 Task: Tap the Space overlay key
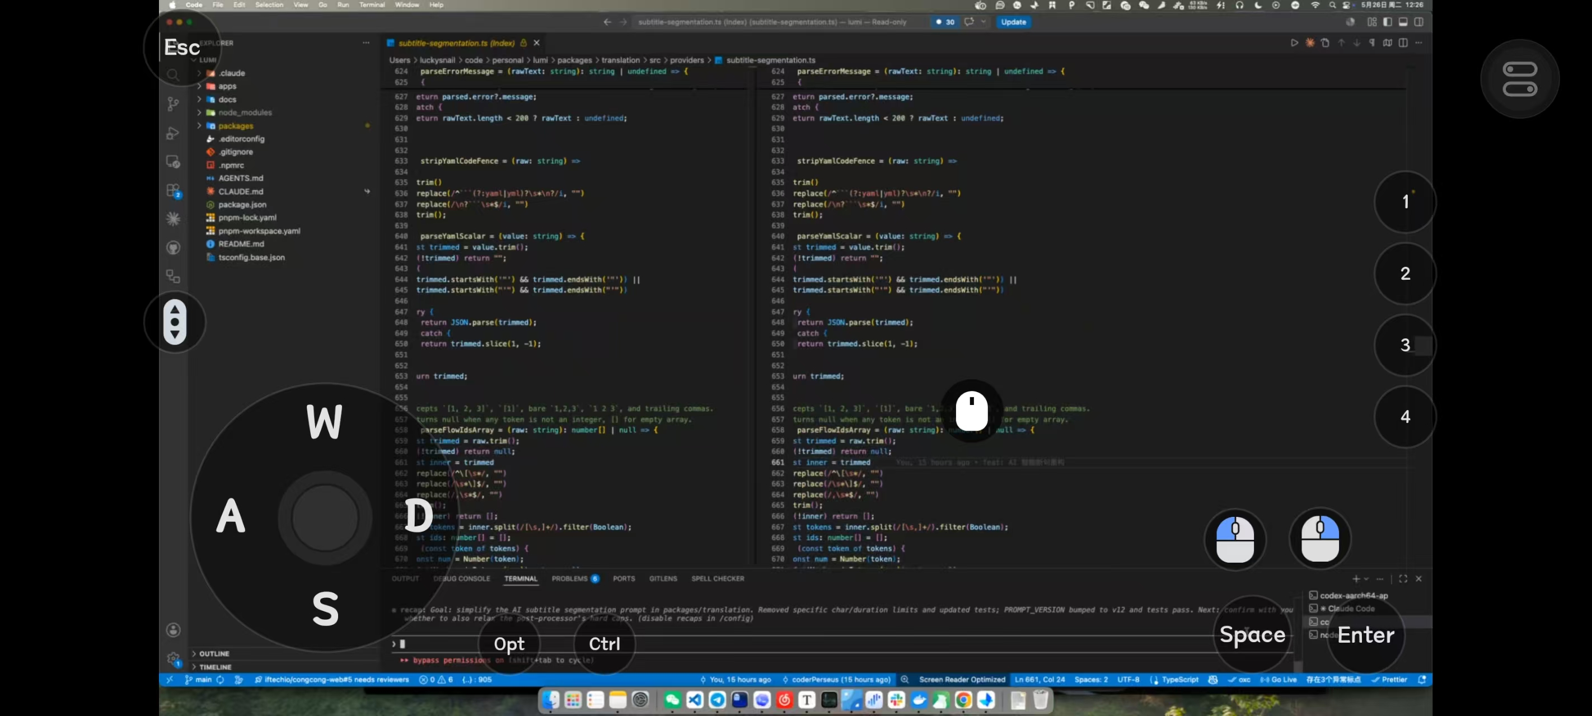(x=1252, y=634)
